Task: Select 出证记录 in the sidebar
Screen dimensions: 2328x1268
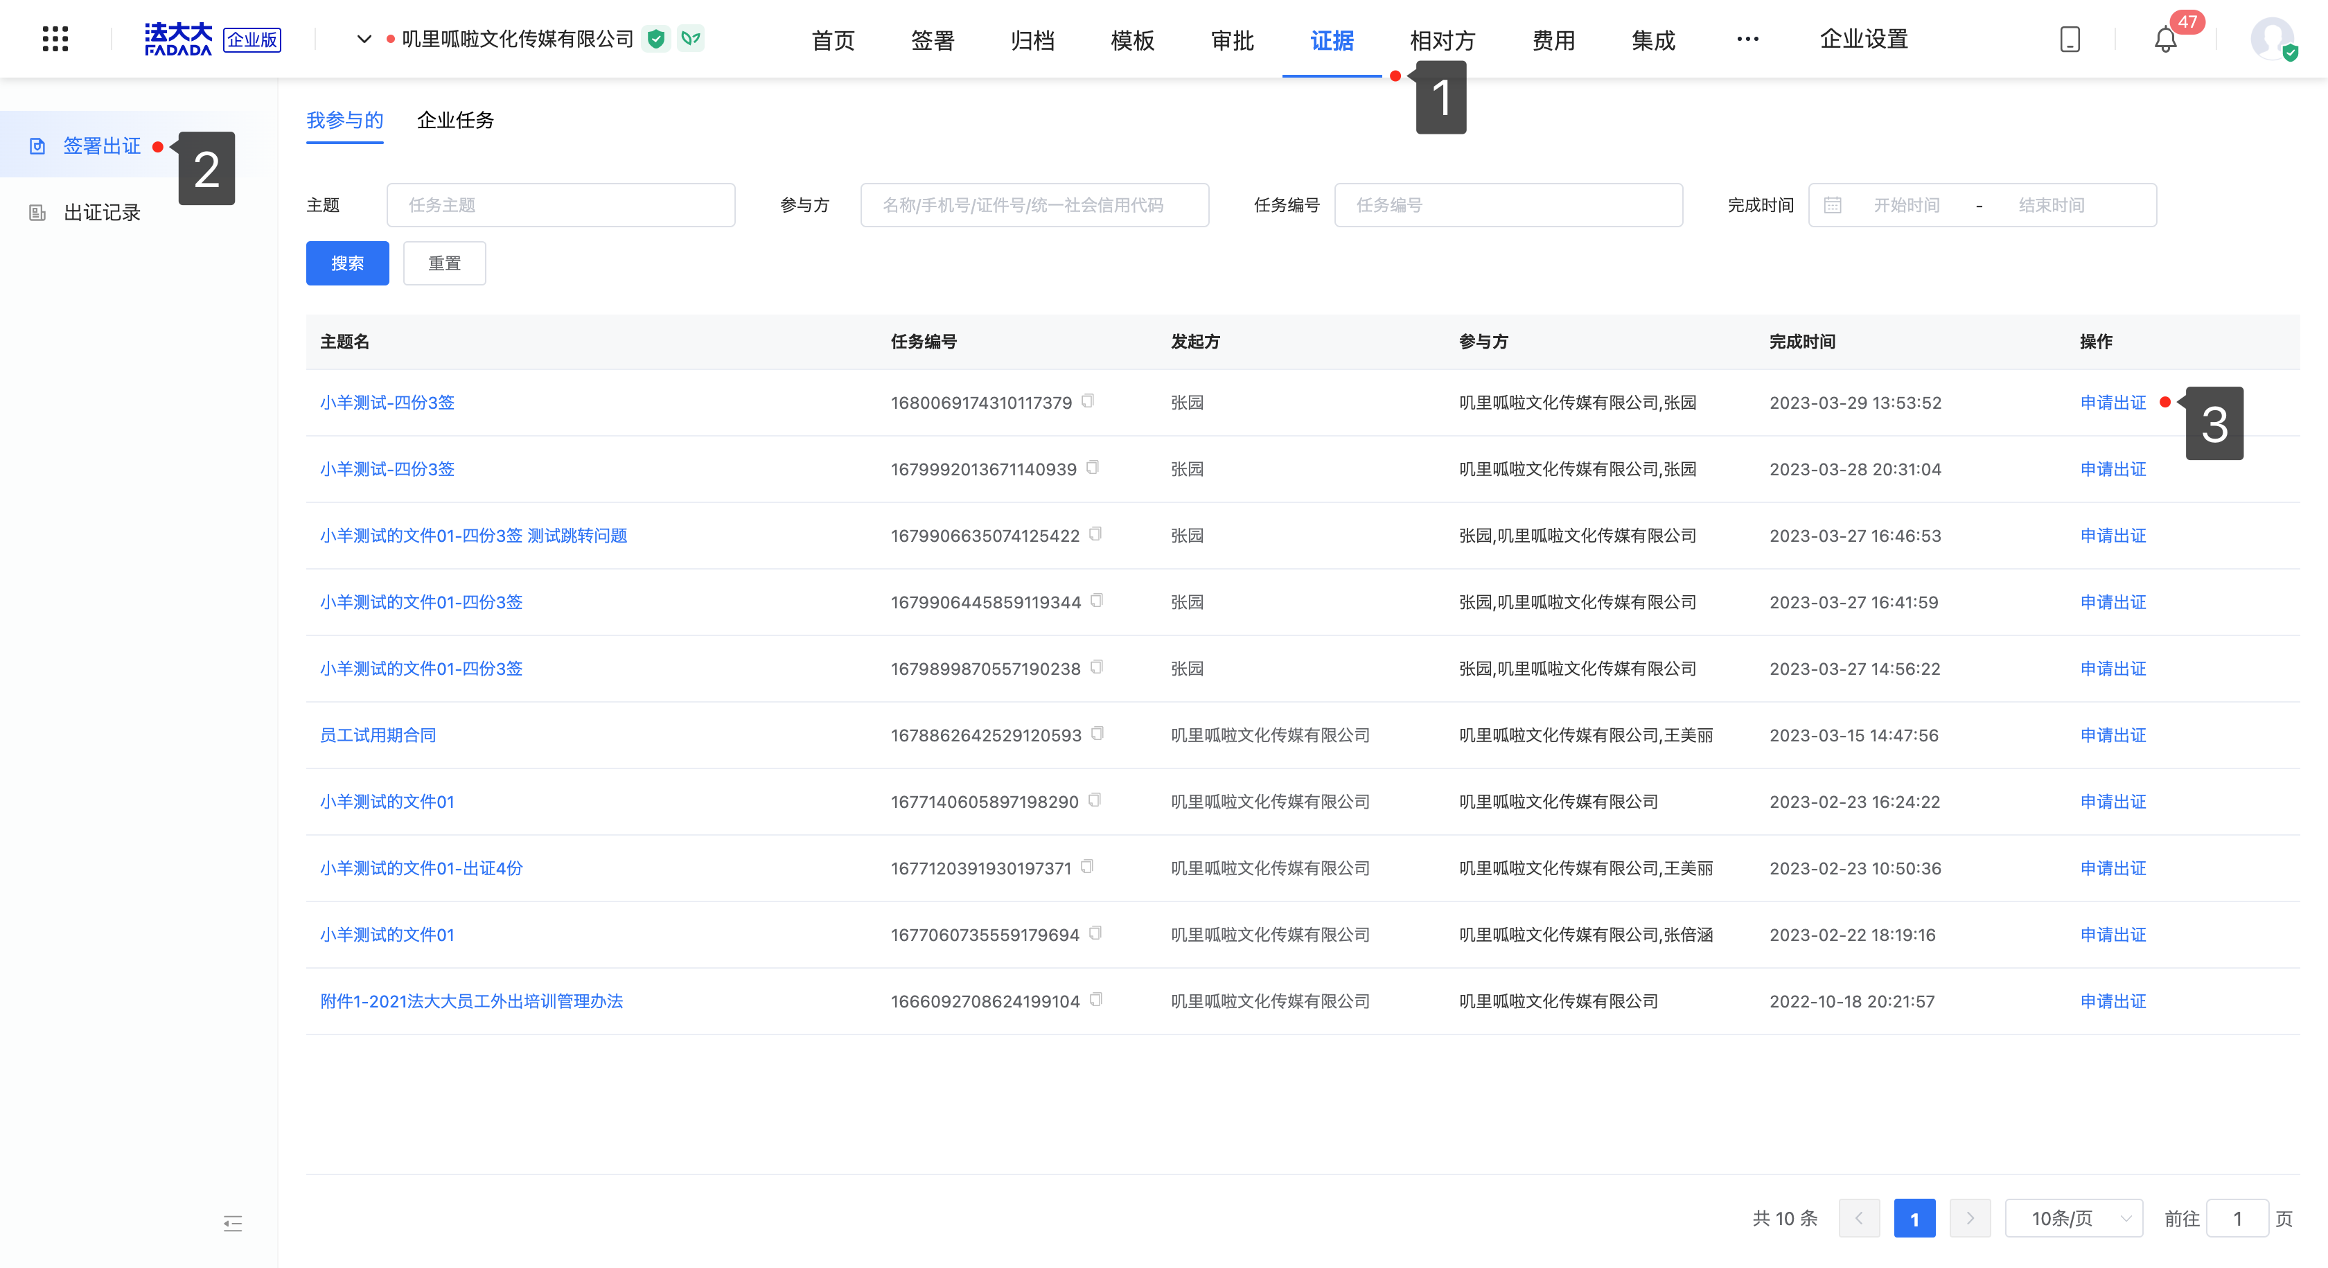Action: (x=101, y=213)
